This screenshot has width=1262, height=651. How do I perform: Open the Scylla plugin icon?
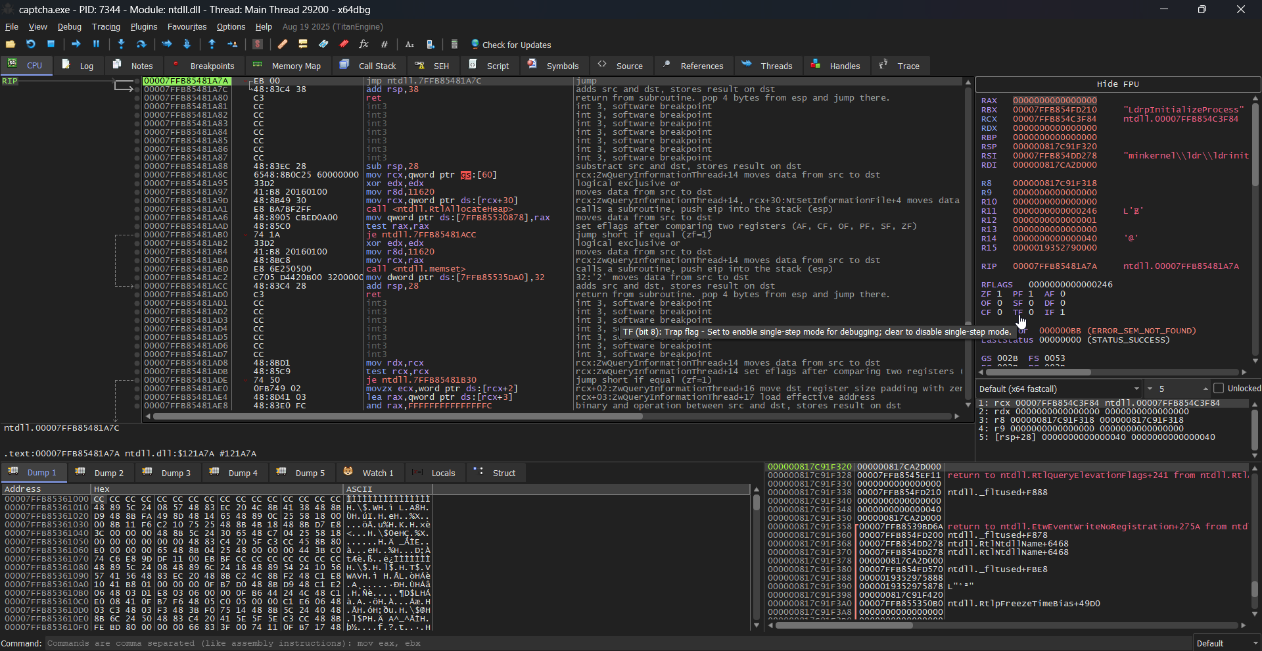(x=258, y=44)
